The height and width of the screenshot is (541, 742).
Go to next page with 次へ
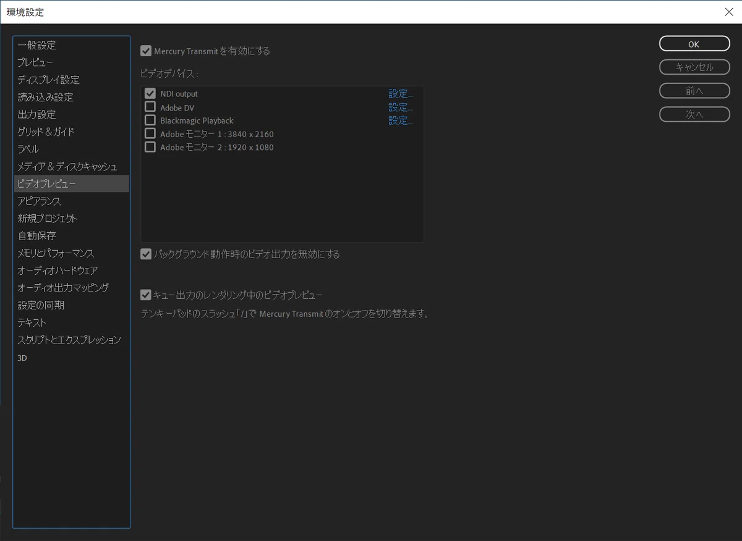(x=694, y=114)
